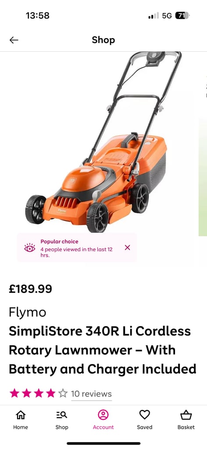Open the Account tab
The height and width of the screenshot is (449, 207).
pyautogui.click(x=103, y=420)
